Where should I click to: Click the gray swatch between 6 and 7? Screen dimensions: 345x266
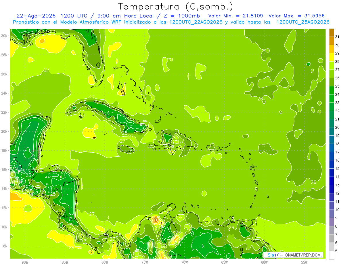[331, 238]
